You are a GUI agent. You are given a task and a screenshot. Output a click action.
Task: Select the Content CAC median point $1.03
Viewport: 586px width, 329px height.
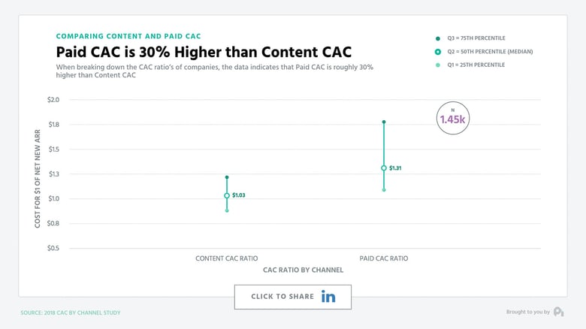click(227, 195)
